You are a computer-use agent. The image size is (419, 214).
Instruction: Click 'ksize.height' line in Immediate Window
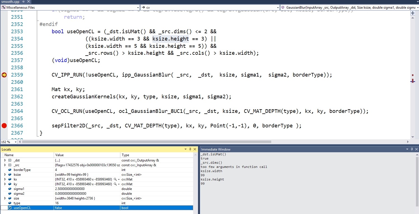coord(212,179)
